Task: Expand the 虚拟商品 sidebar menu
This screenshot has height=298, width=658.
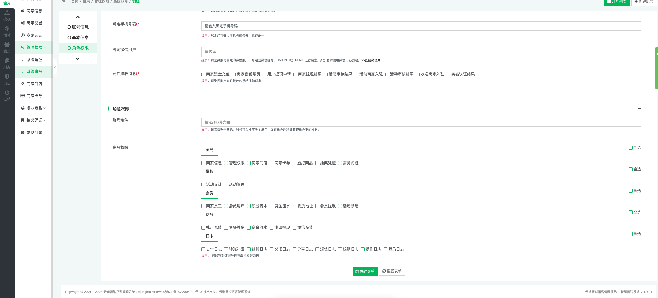Action: tap(34, 108)
